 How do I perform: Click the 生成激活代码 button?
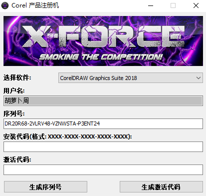click(161, 187)
